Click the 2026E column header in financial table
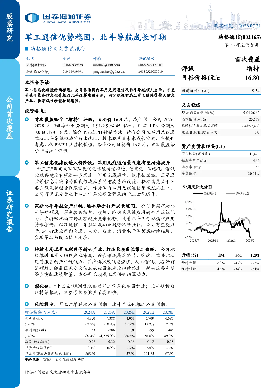Screen dimensions: 274x388 (129, 312)
